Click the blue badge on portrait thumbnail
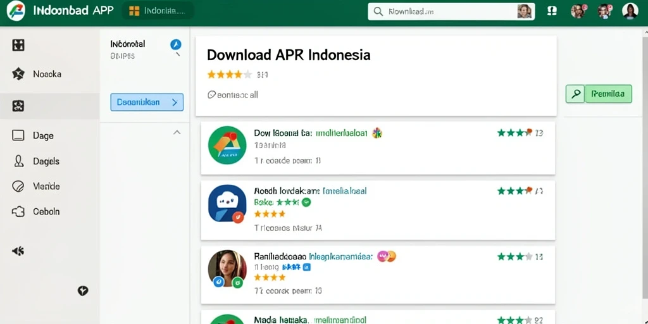 218,282
